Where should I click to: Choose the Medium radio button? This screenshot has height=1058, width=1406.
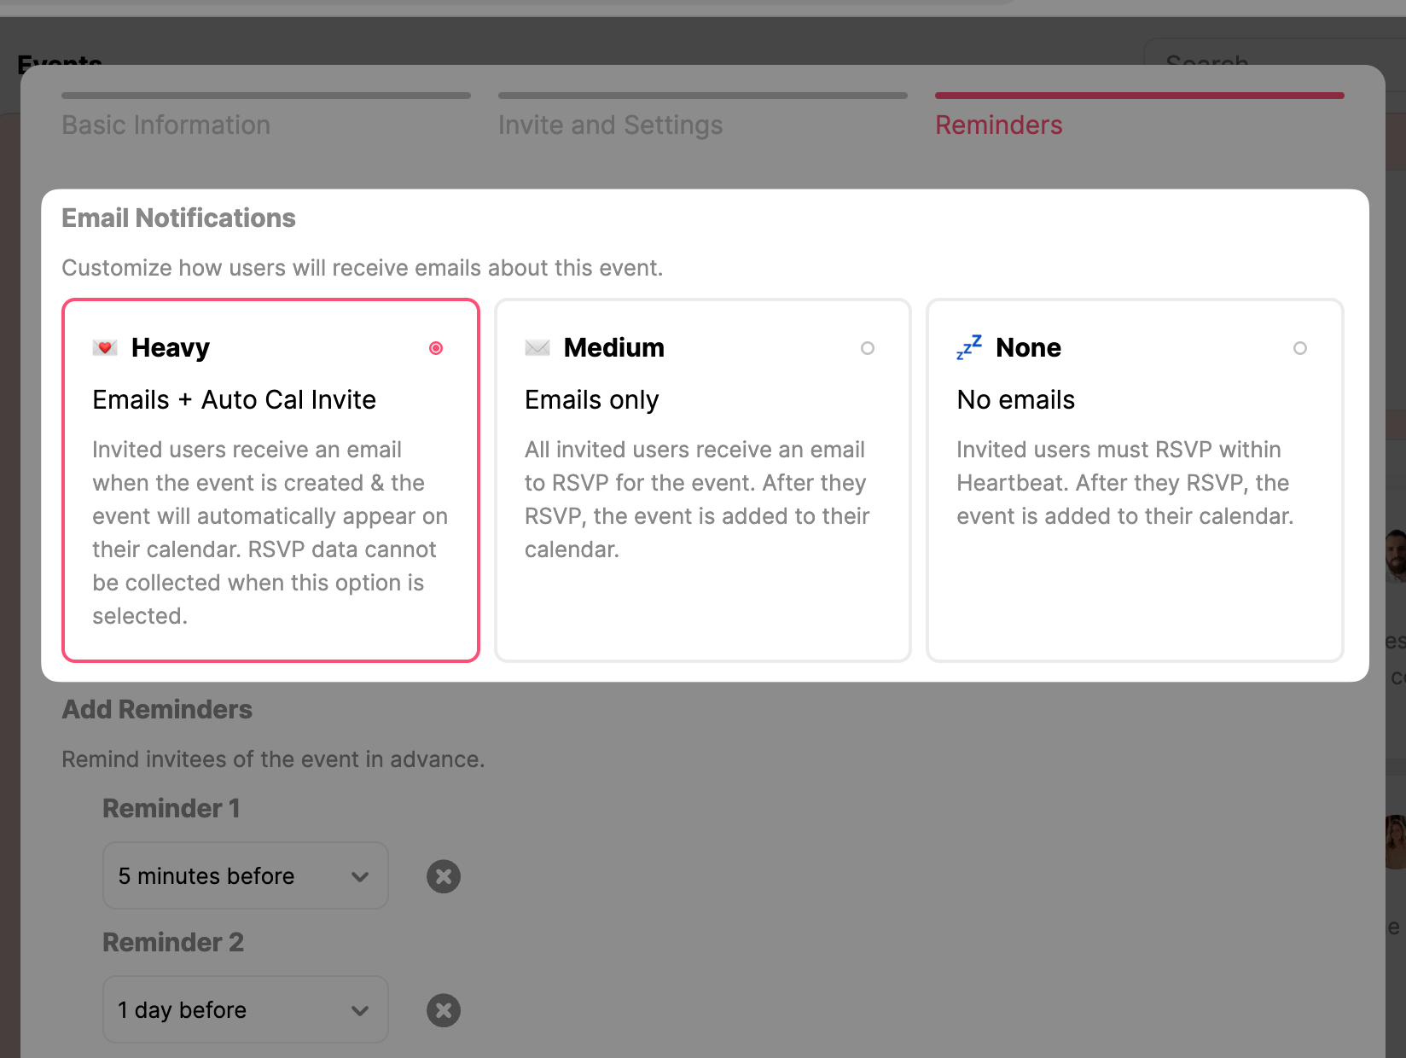click(868, 348)
